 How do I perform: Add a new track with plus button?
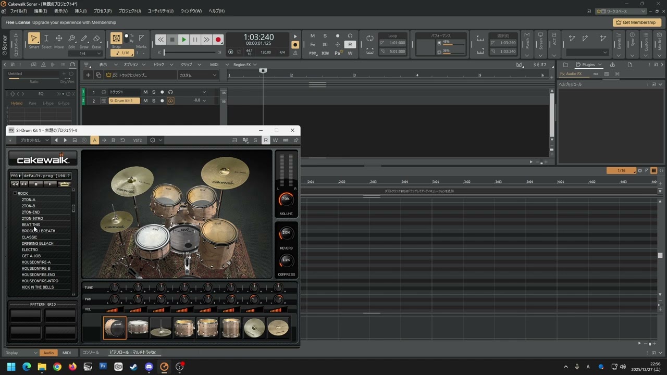click(x=88, y=75)
